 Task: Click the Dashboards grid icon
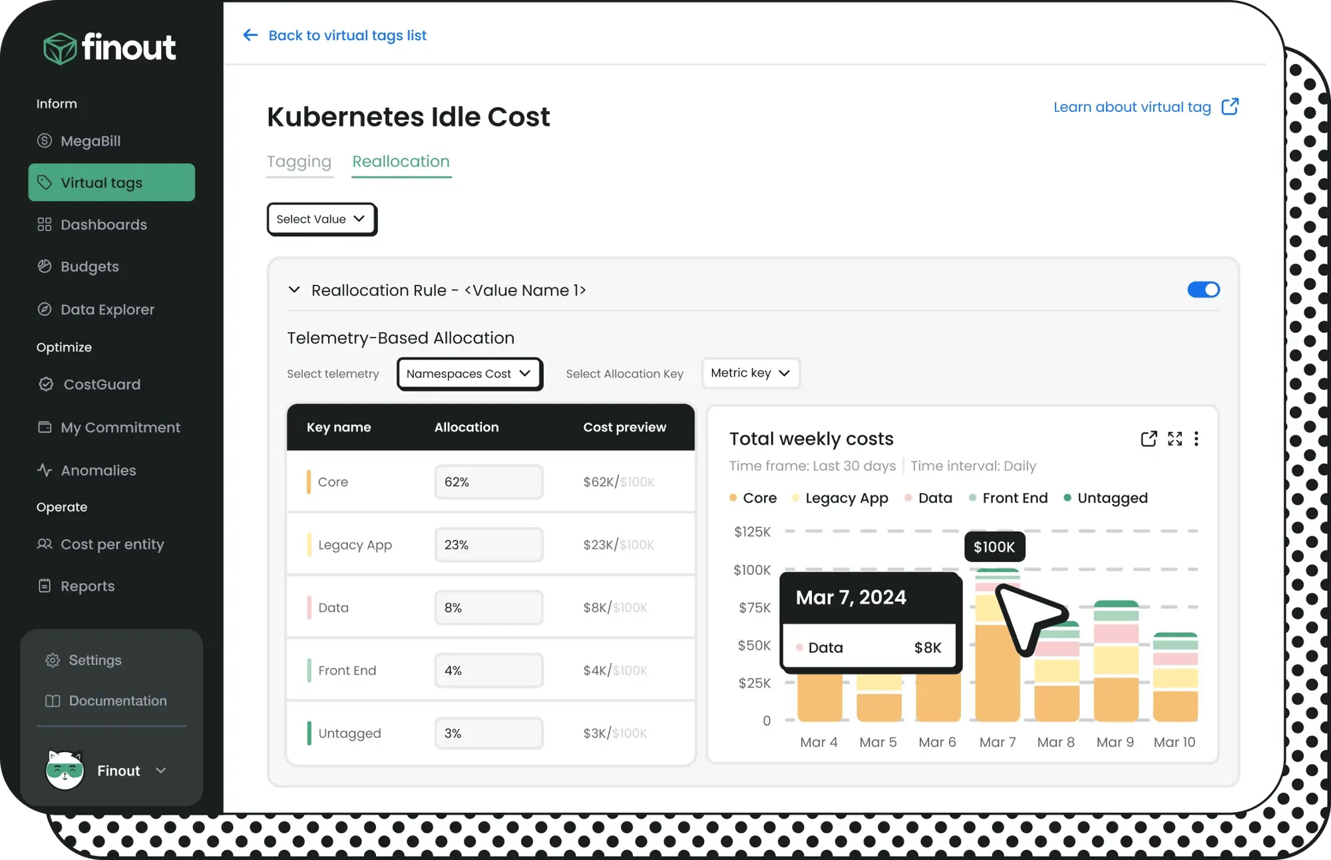pyautogui.click(x=45, y=224)
